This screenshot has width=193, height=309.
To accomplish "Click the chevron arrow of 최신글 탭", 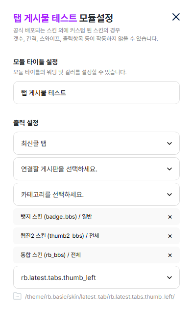I will (x=169, y=143).
